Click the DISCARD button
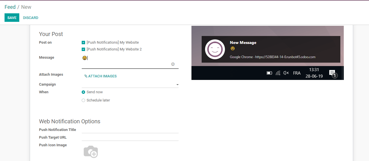 [31, 18]
